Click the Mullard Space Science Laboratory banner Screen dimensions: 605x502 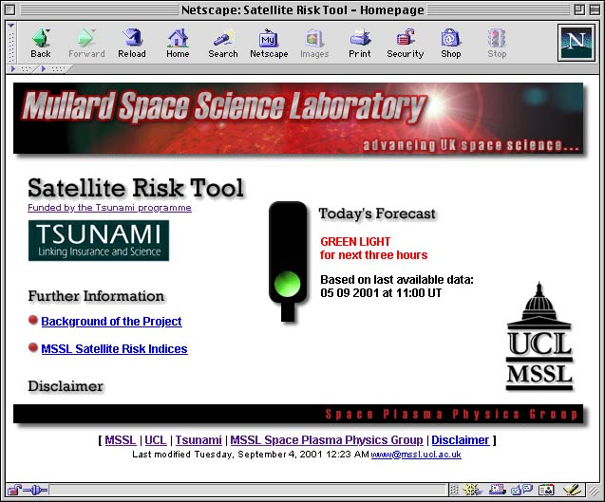pos(298,119)
